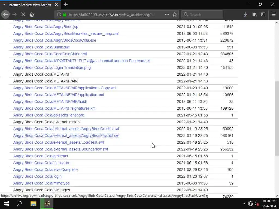Open AngryBirdsBreakfast_secure_map.xml link
Image resolution: width=279 pixels, height=209 pixels.
66,33
